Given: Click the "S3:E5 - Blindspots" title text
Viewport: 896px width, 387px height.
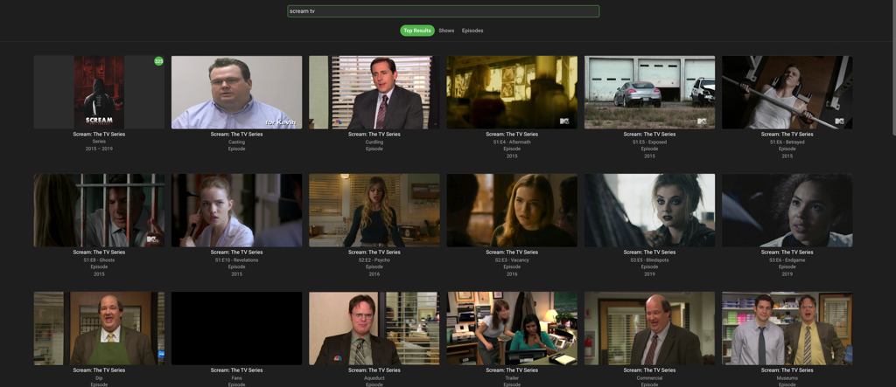Looking at the screenshot, I should 650,260.
